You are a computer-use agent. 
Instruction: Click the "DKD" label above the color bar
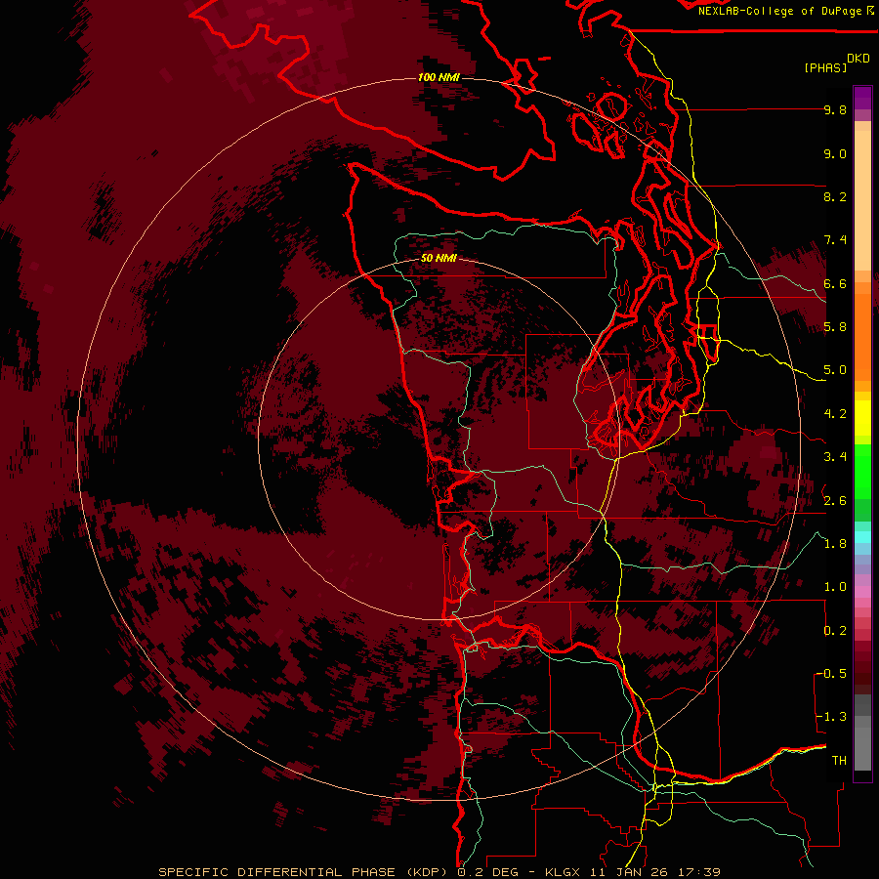tap(858, 59)
